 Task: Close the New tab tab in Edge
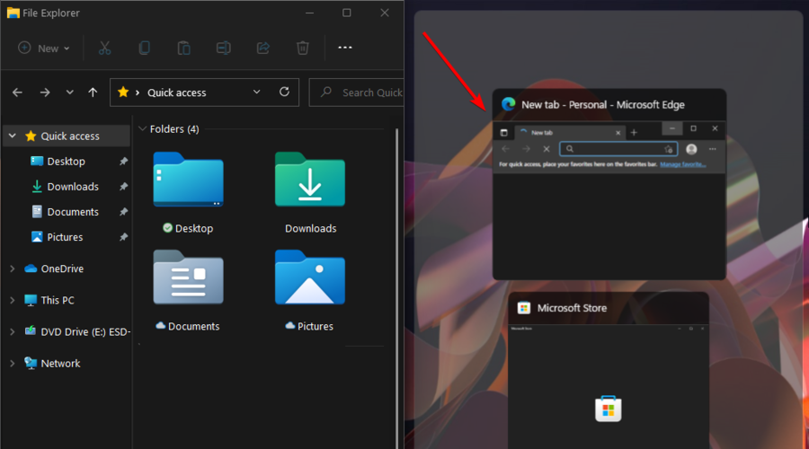(618, 133)
